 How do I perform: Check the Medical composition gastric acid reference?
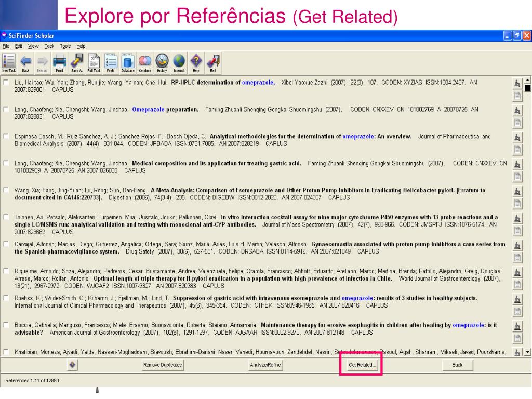(x=6, y=163)
